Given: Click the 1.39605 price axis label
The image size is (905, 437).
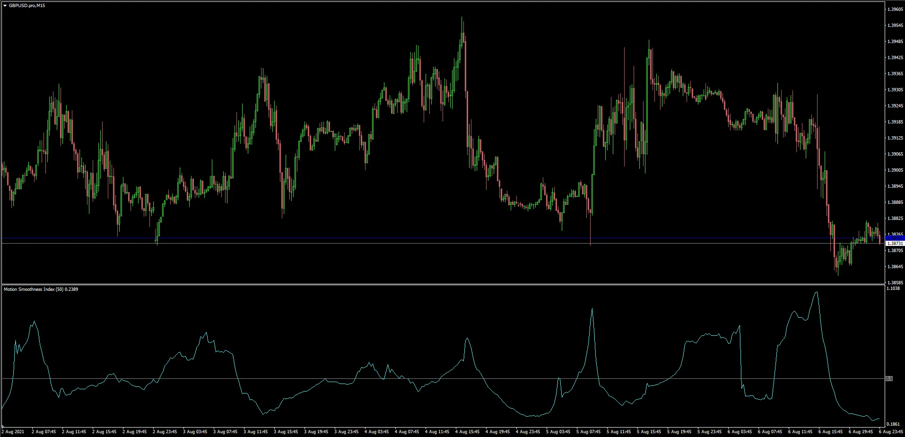Looking at the screenshot, I should pyautogui.click(x=895, y=9).
